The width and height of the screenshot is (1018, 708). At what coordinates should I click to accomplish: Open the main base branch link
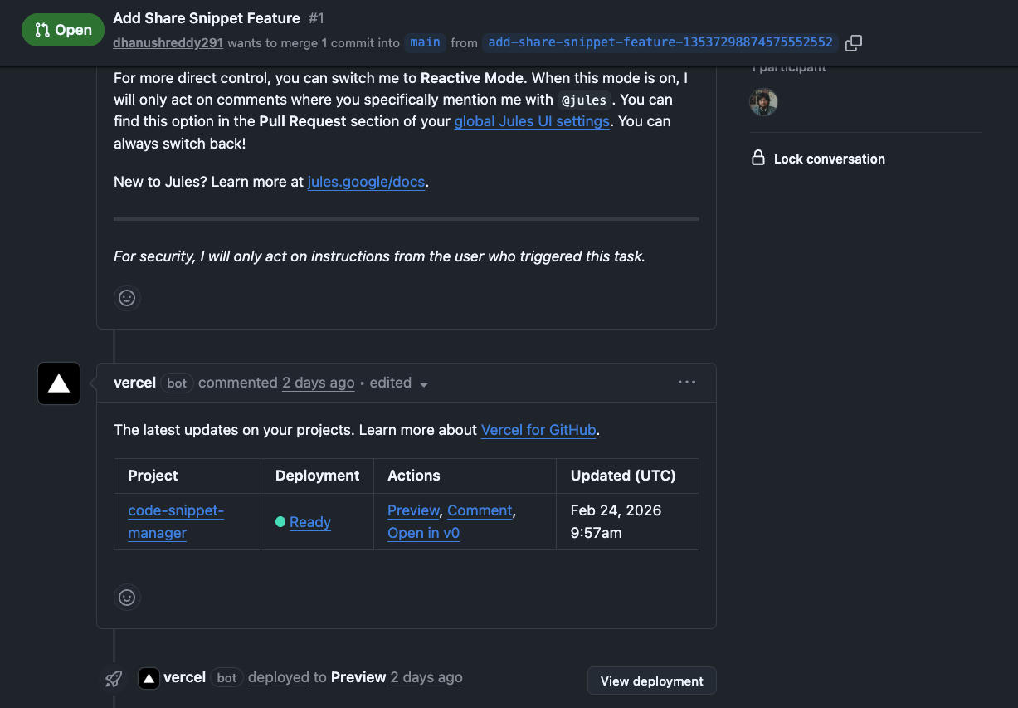pos(425,42)
